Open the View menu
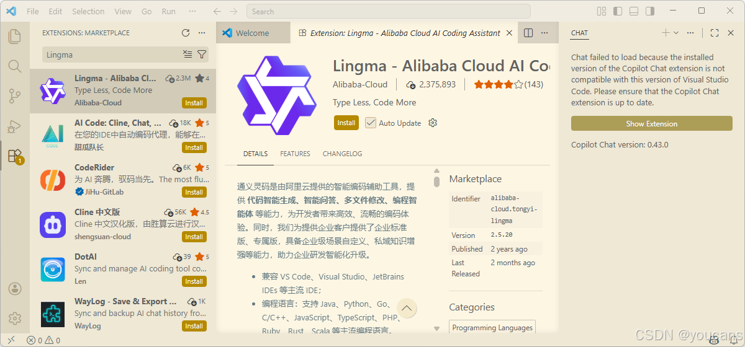 point(123,11)
